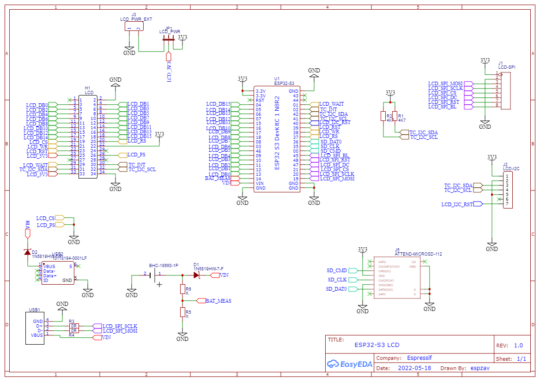Click the company value "Espressif"
Image resolution: width=540 pixels, height=382 pixels.
(x=419, y=358)
